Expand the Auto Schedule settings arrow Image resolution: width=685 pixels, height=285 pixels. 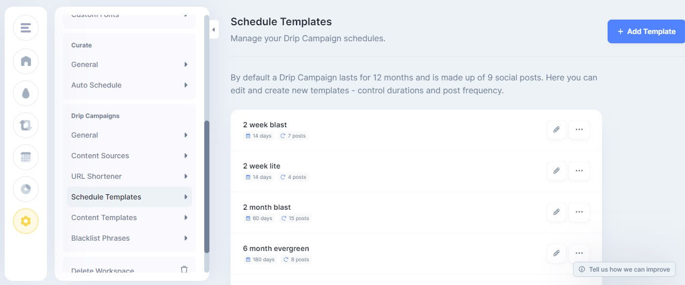click(186, 85)
